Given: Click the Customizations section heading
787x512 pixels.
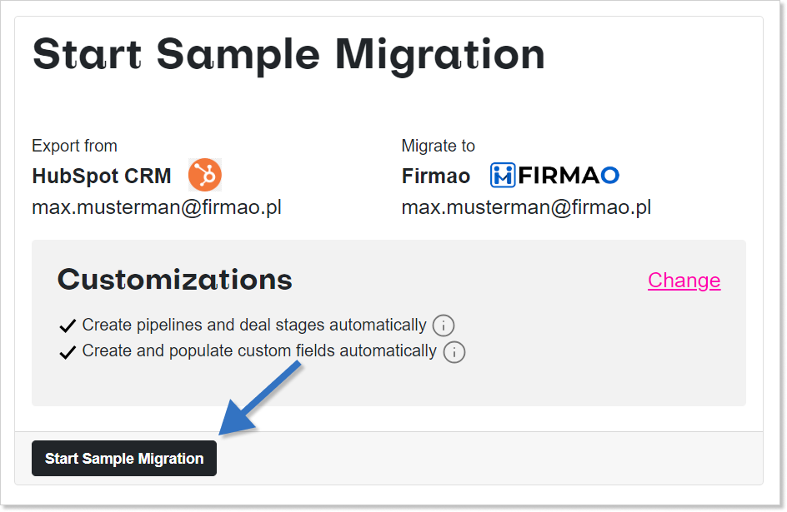Looking at the screenshot, I should (x=175, y=280).
